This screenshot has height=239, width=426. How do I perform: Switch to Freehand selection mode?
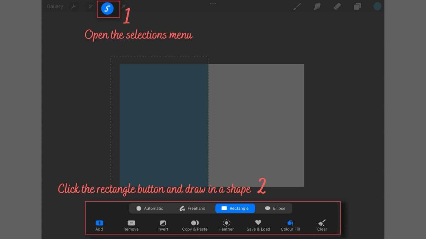[192, 208]
